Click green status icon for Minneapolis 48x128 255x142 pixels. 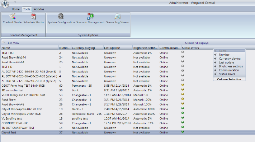point(183,108)
